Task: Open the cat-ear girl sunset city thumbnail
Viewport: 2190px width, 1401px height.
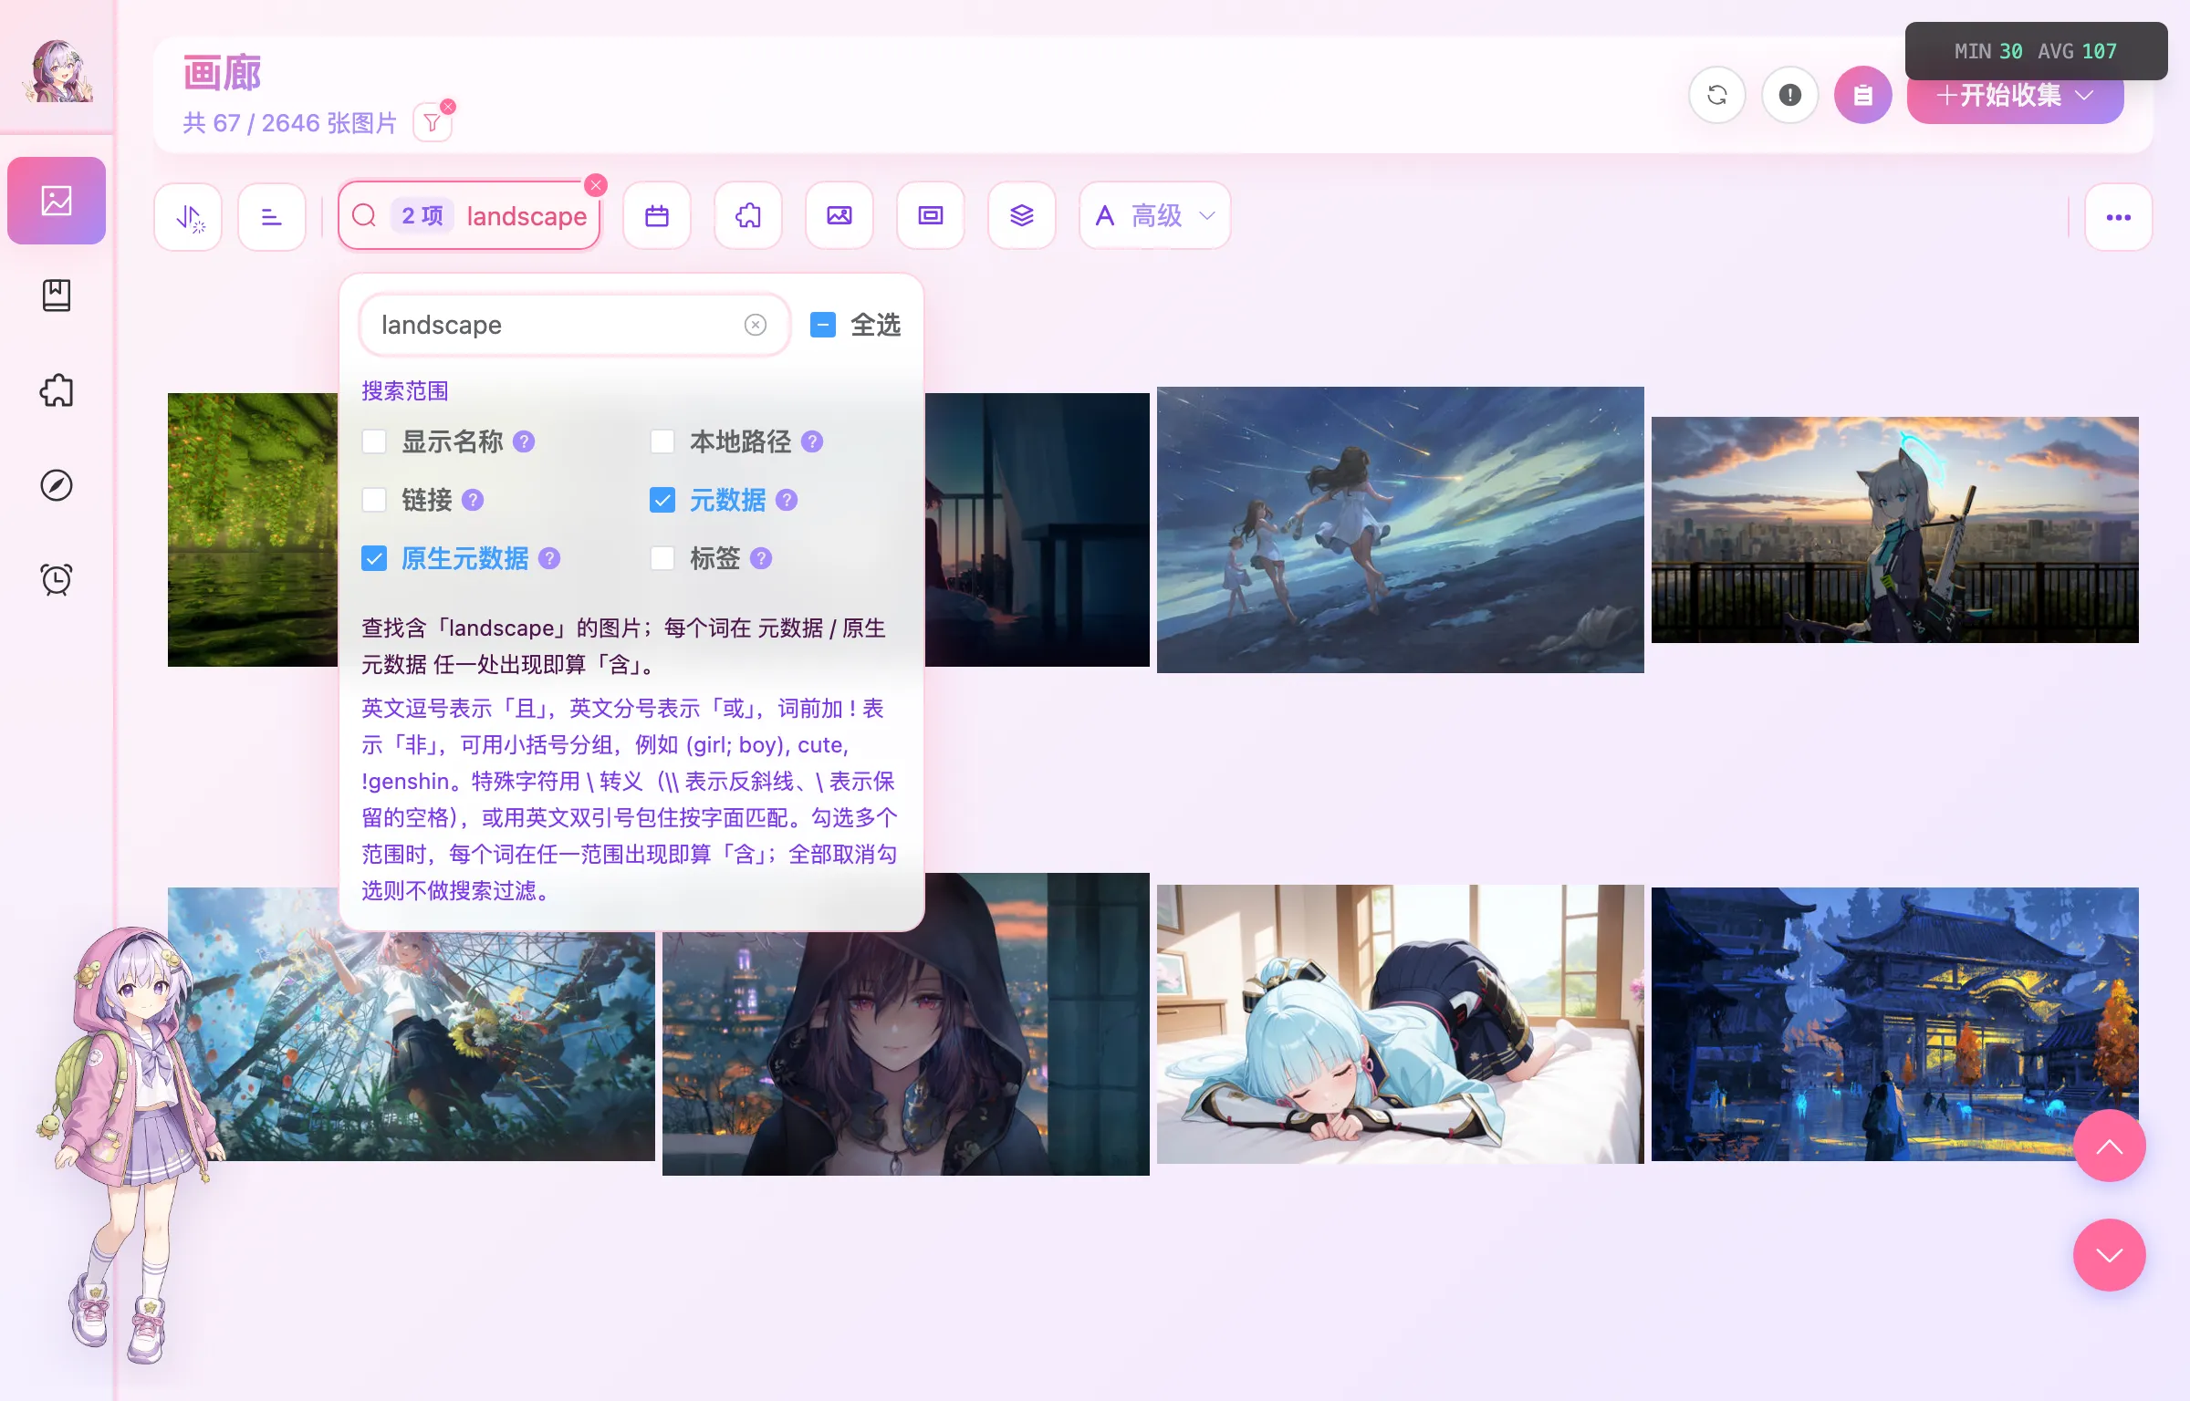Action: tap(1895, 530)
